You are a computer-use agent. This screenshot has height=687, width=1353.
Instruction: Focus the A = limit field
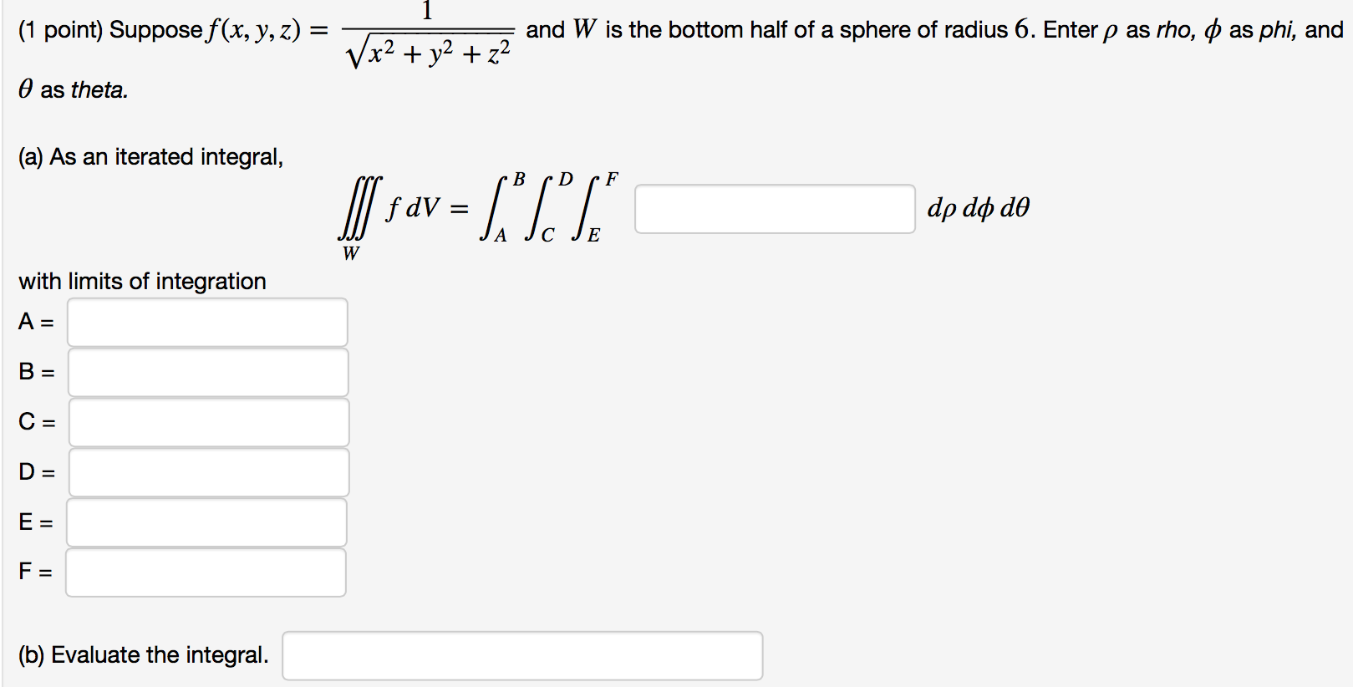207,323
